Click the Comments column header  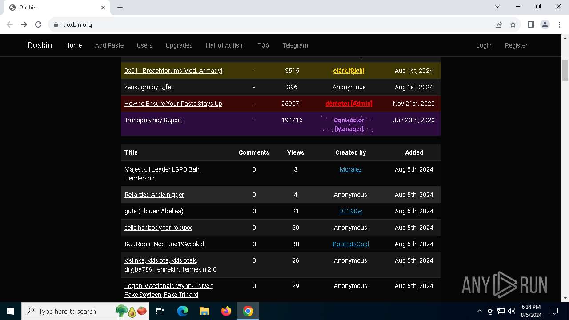(x=254, y=152)
